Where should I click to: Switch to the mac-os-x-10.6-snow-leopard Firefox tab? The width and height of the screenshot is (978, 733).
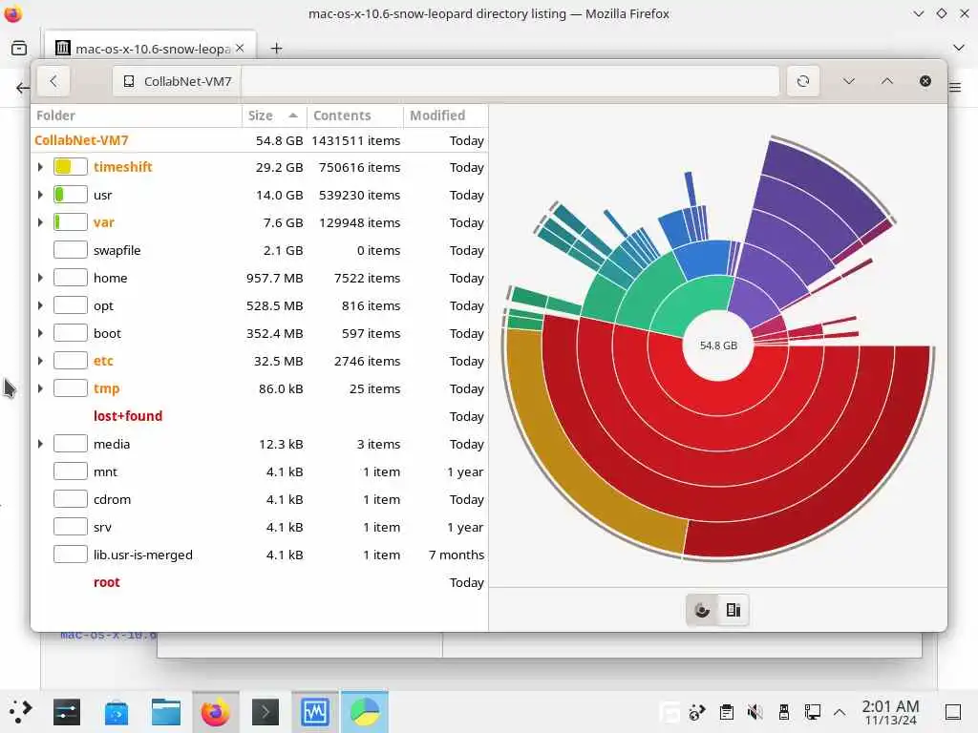coord(150,48)
